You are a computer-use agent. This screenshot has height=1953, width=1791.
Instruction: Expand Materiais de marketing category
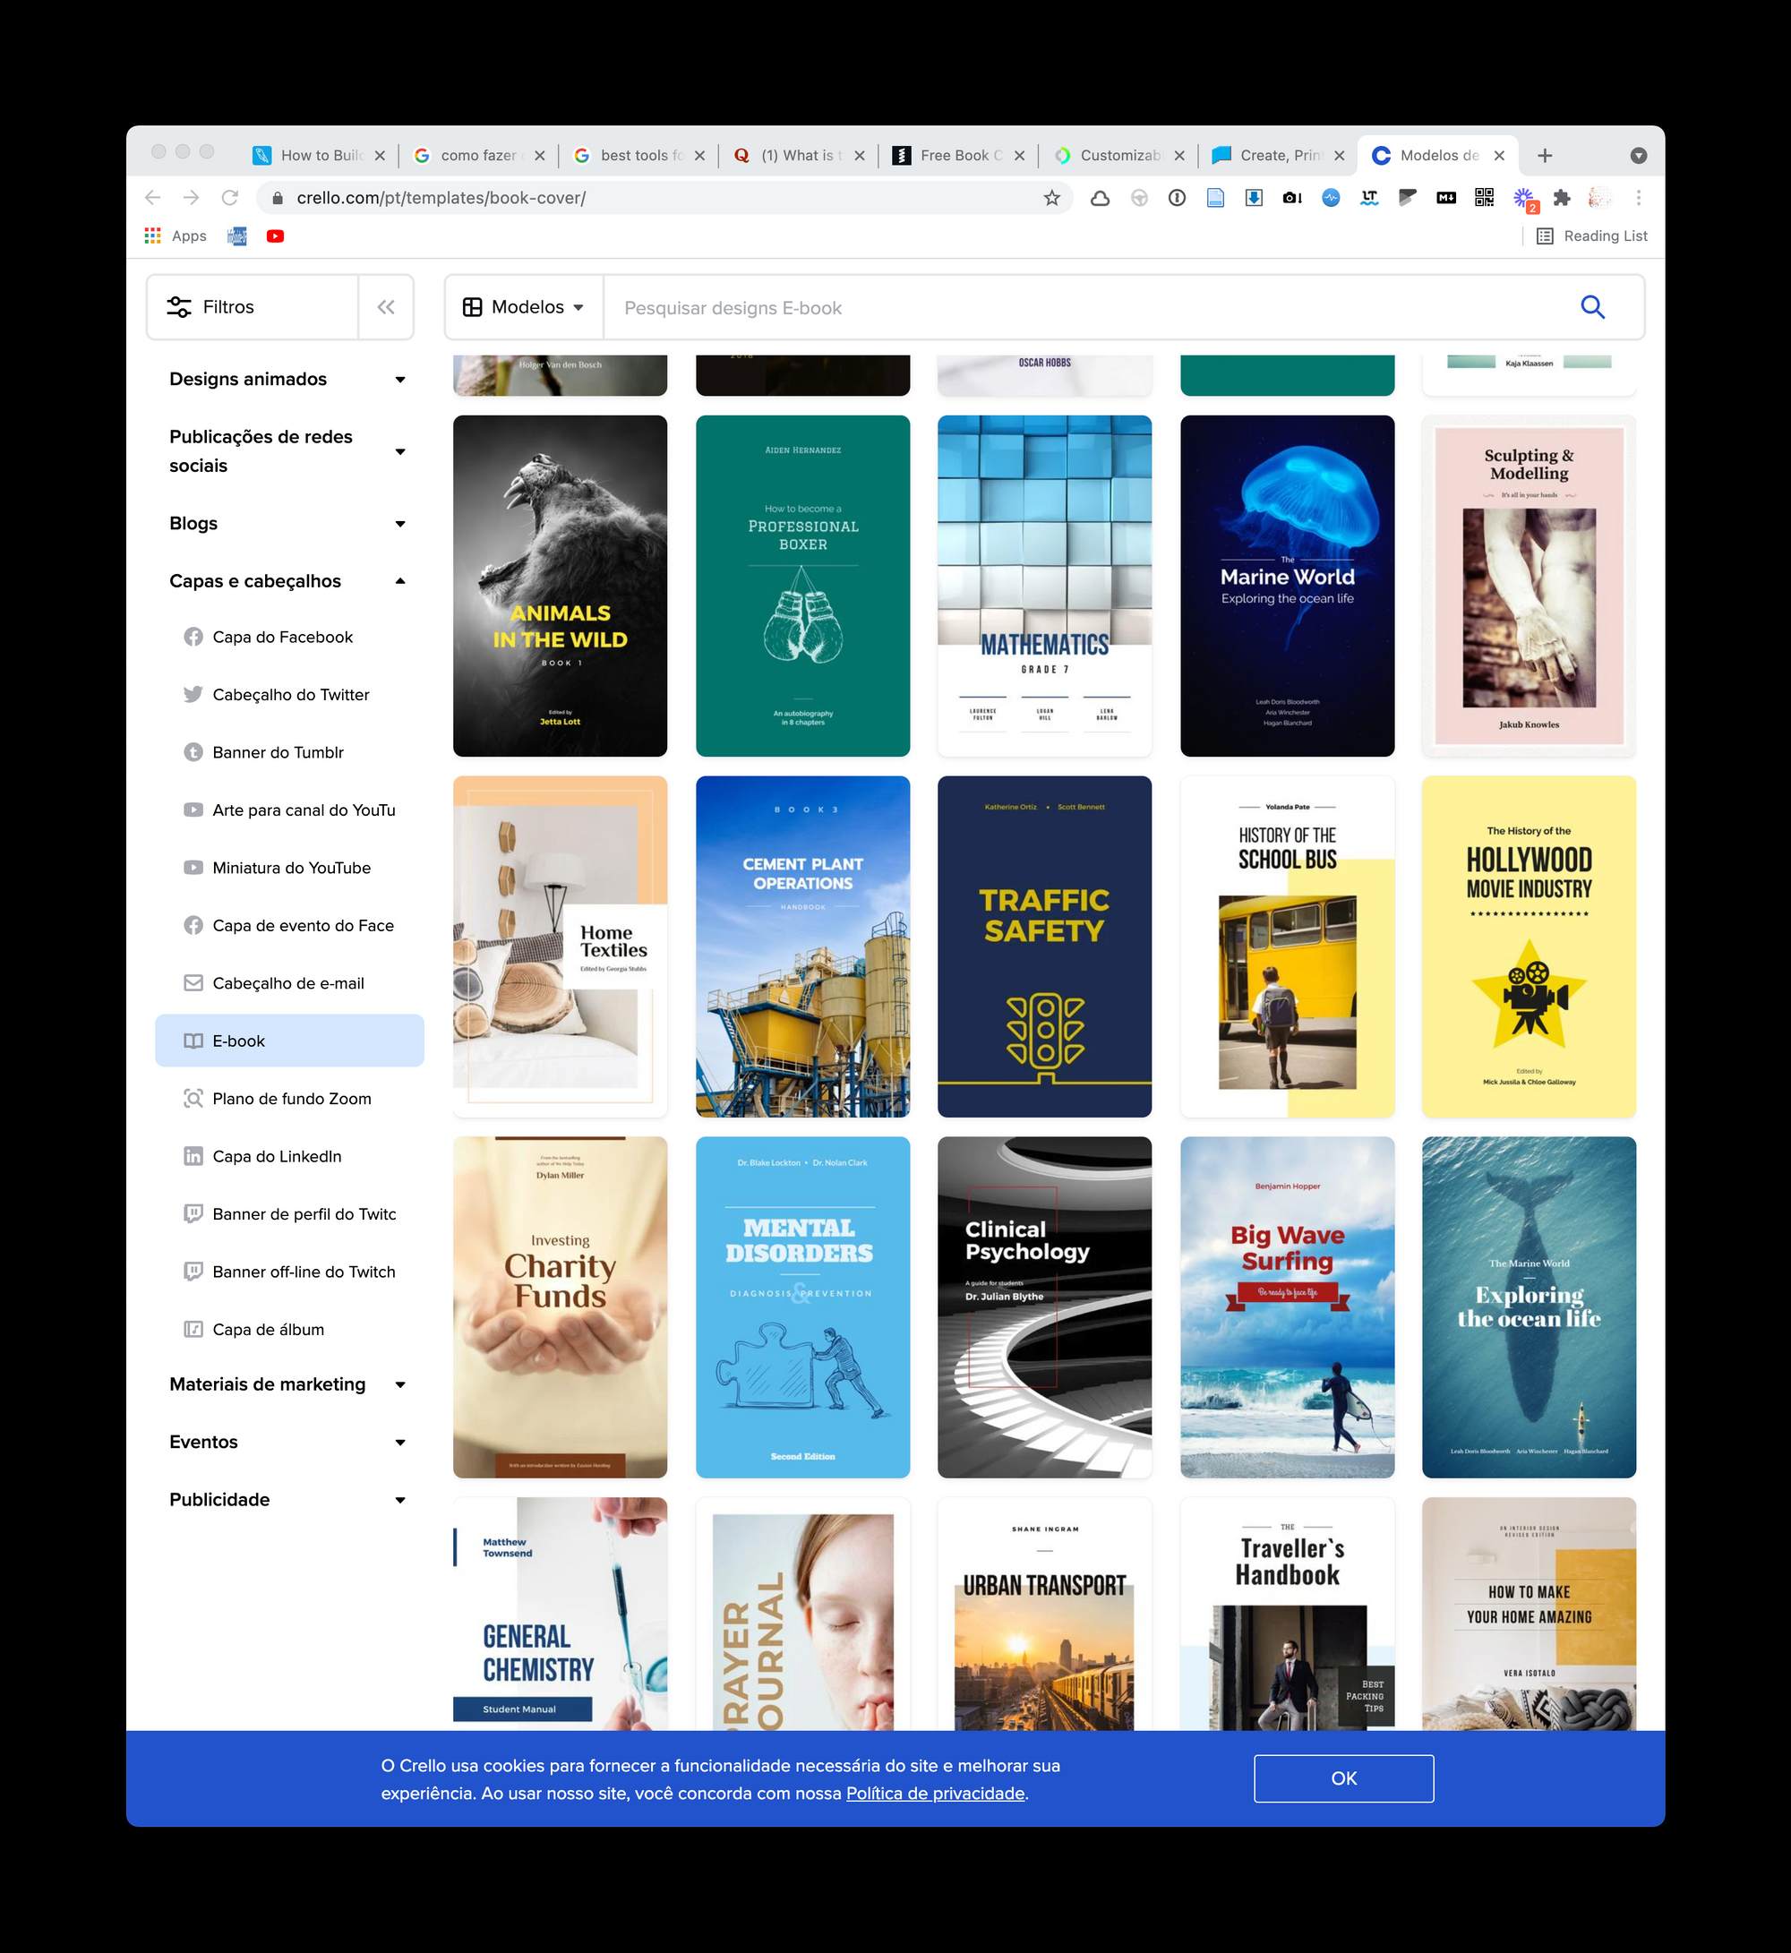click(287, 1384)
